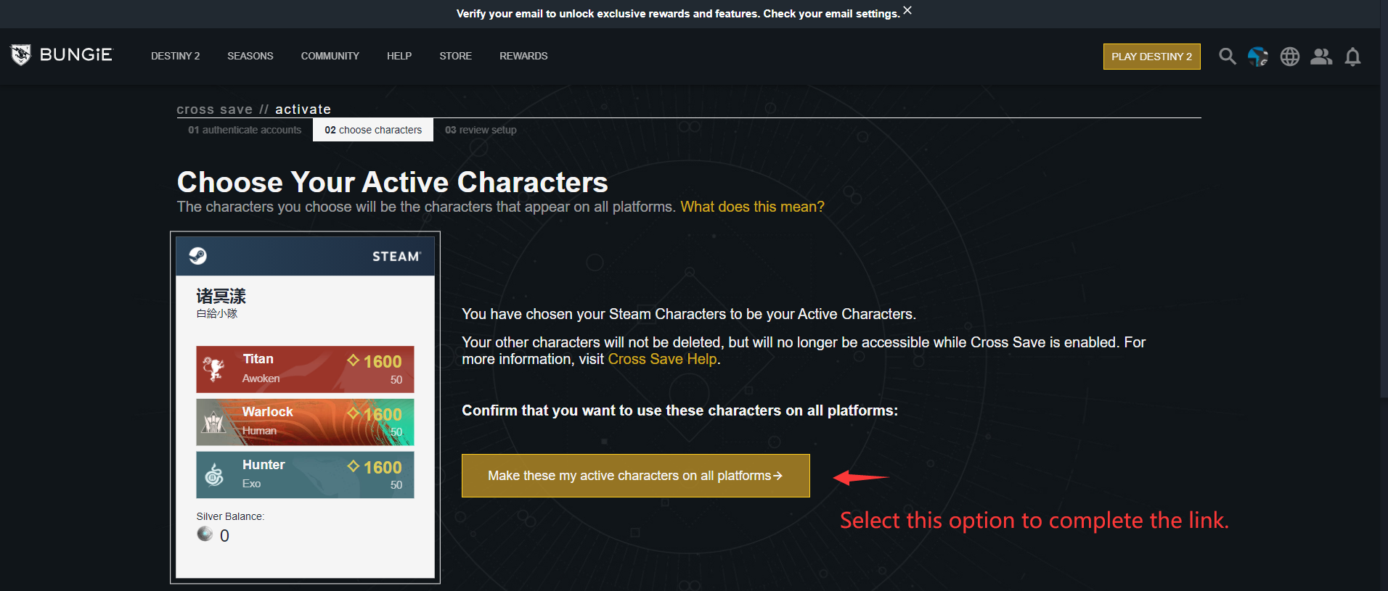This screenshot has width=1388, height=591.
Task: Select the Warlock Human character card
Action: click(x=305, y=422)
